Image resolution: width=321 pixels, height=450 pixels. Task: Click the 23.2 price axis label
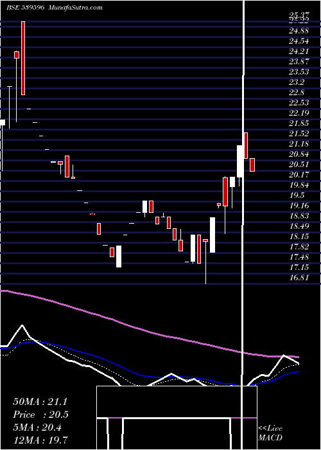297,82
